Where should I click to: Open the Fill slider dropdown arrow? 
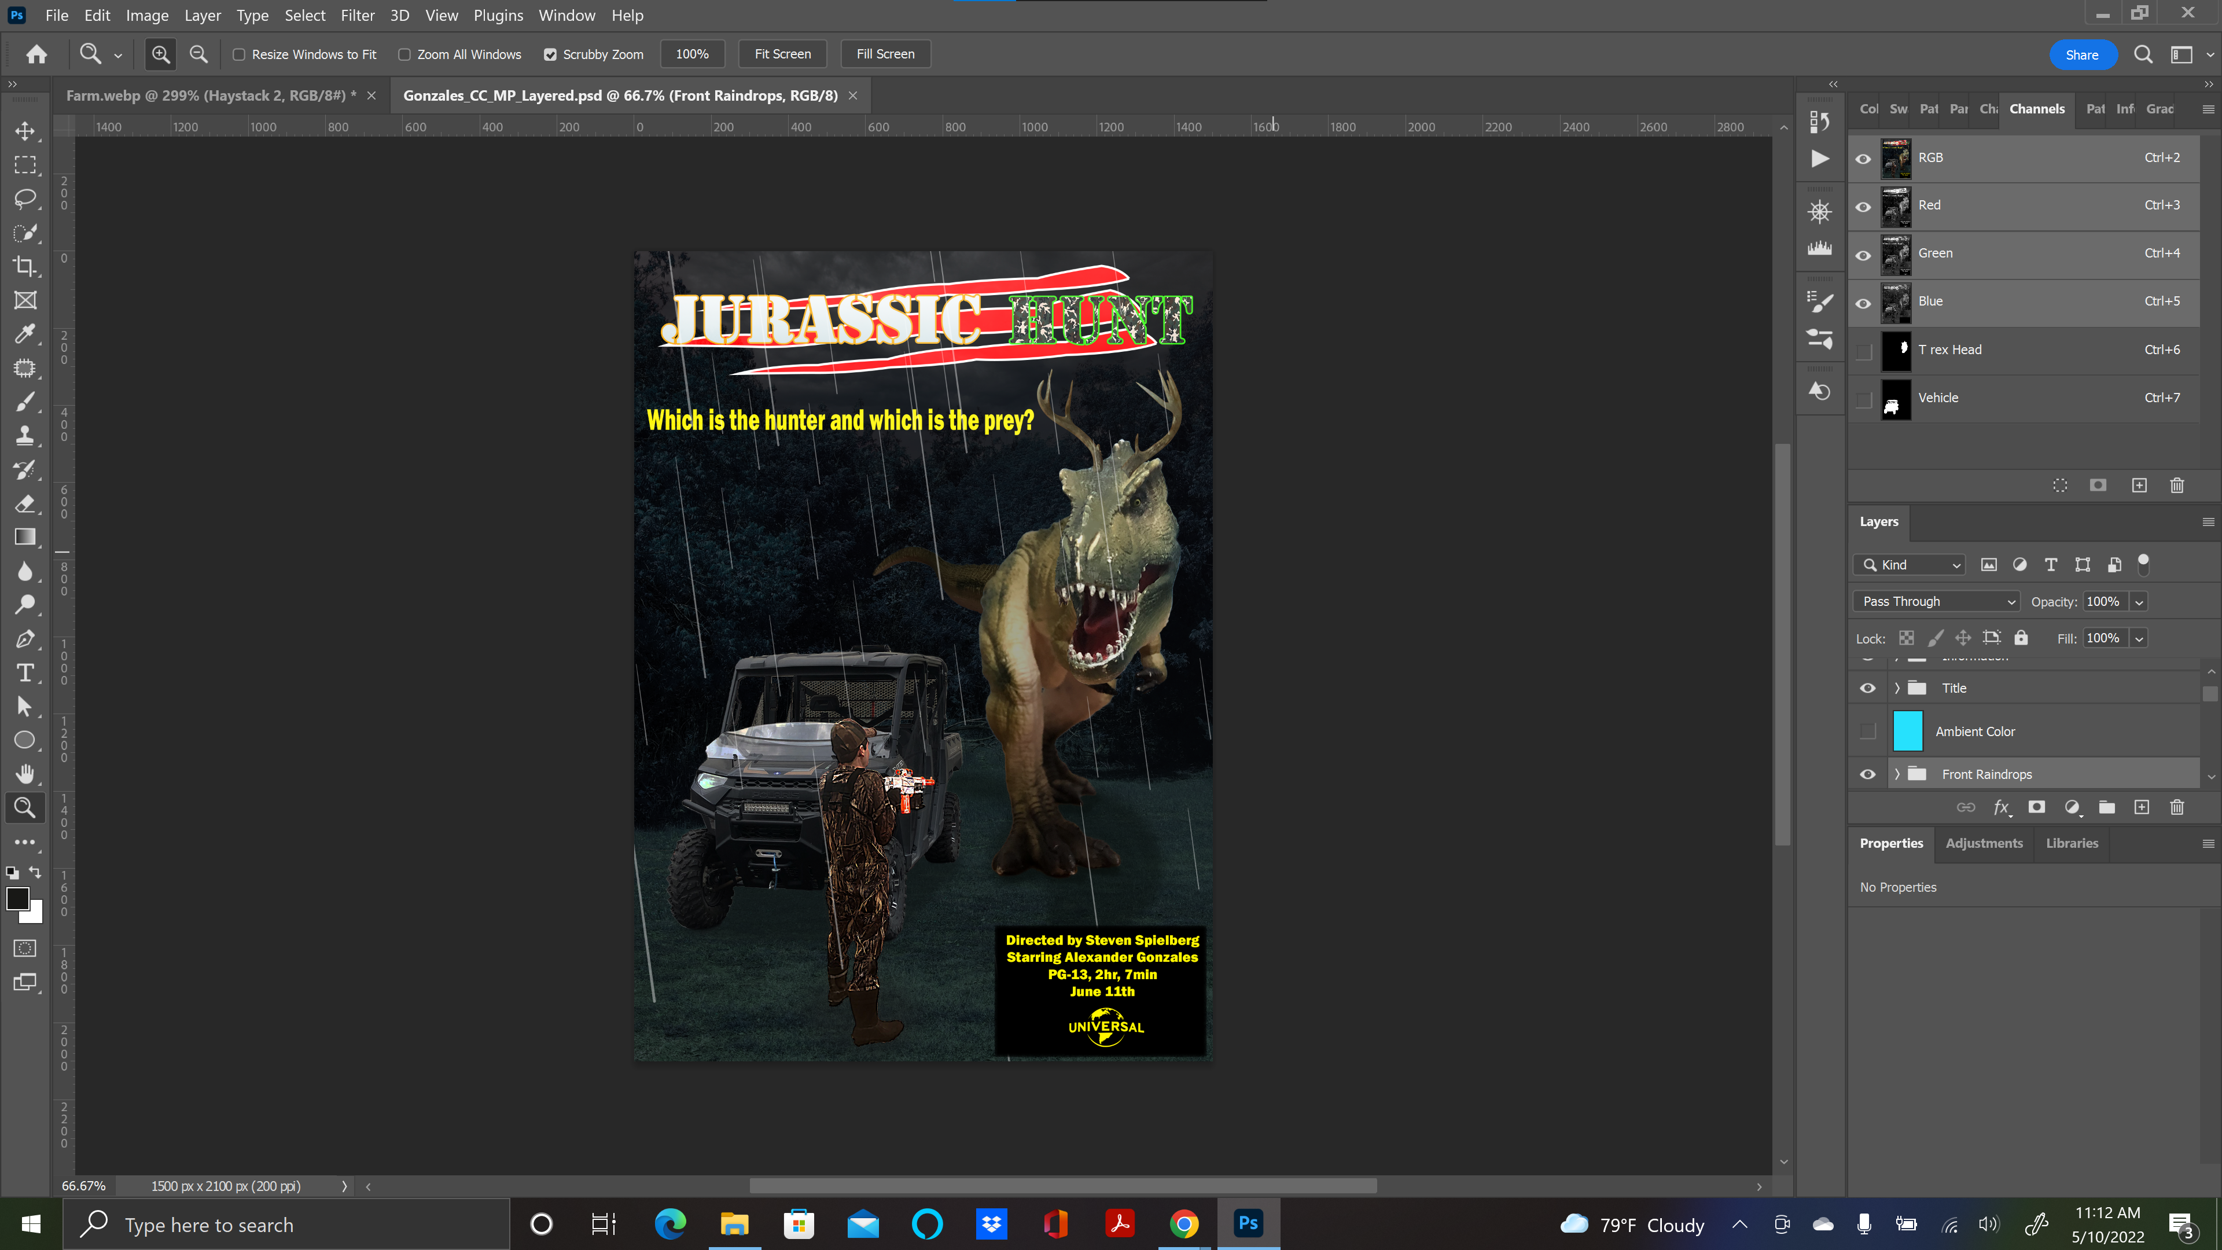pyautogui.click(x=2138, y=638)
